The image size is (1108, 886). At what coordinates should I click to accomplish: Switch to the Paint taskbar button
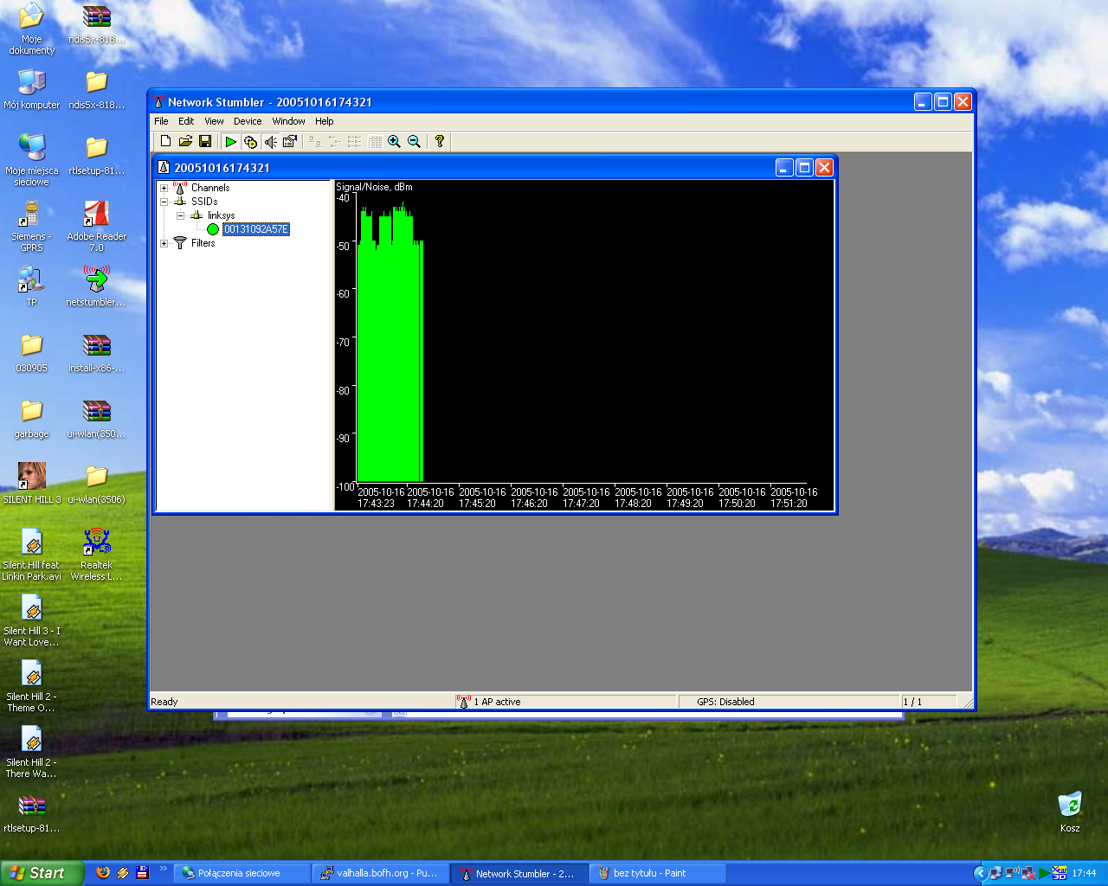pyautogui.click(x=656, y=873)
